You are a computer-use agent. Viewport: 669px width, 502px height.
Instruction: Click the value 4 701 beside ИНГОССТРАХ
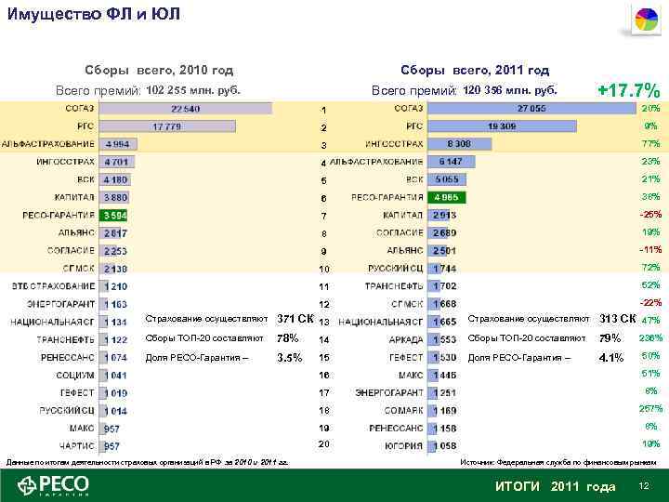116,162
